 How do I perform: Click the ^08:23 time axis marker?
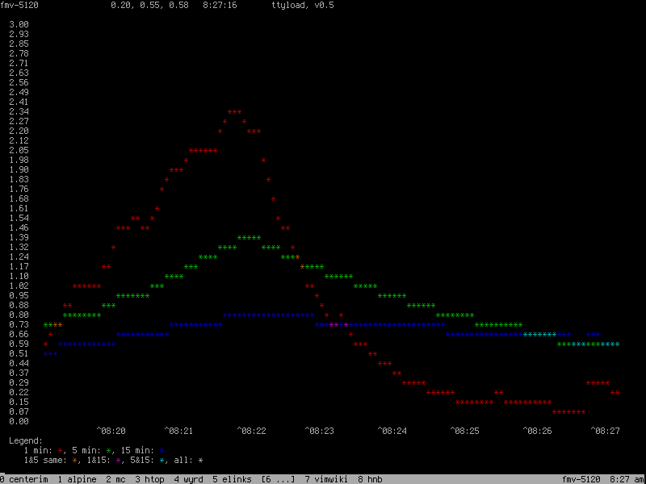(319, 431)
